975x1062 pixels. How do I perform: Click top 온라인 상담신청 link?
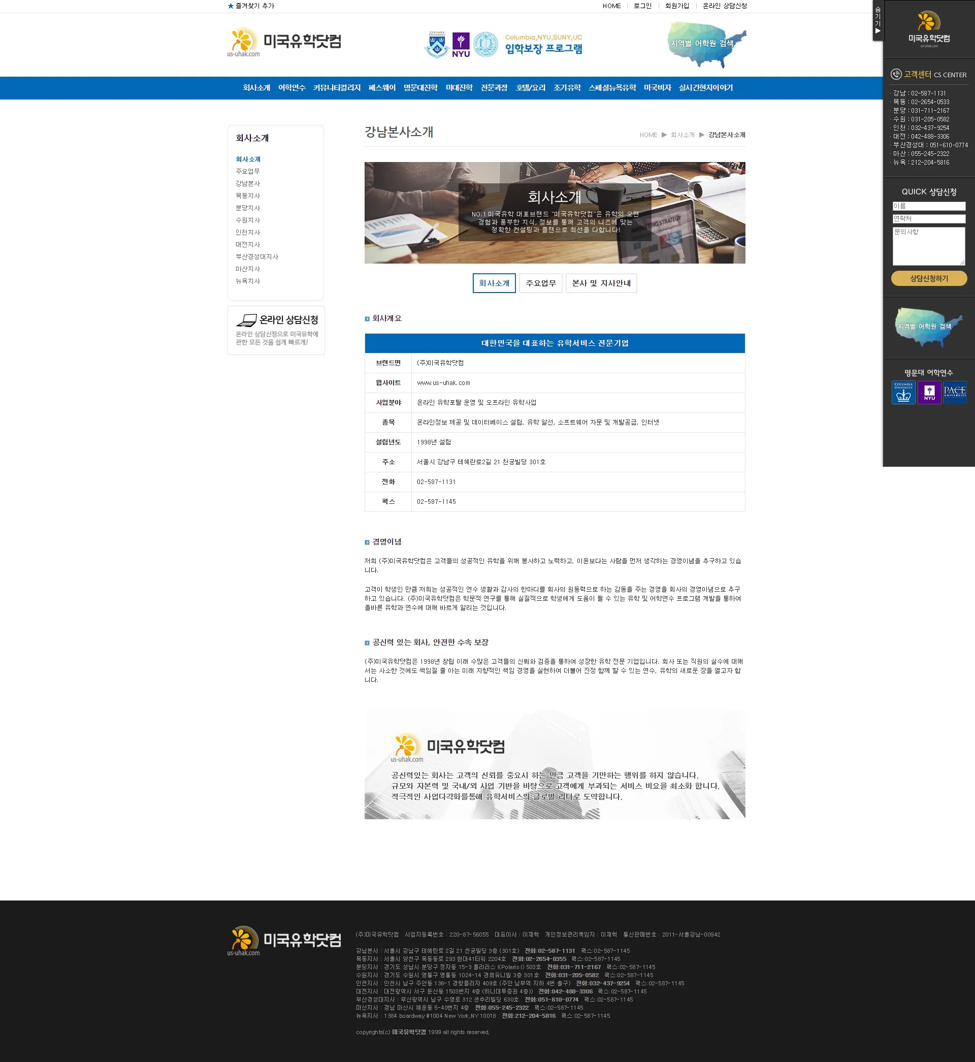(x=725, y=6)
